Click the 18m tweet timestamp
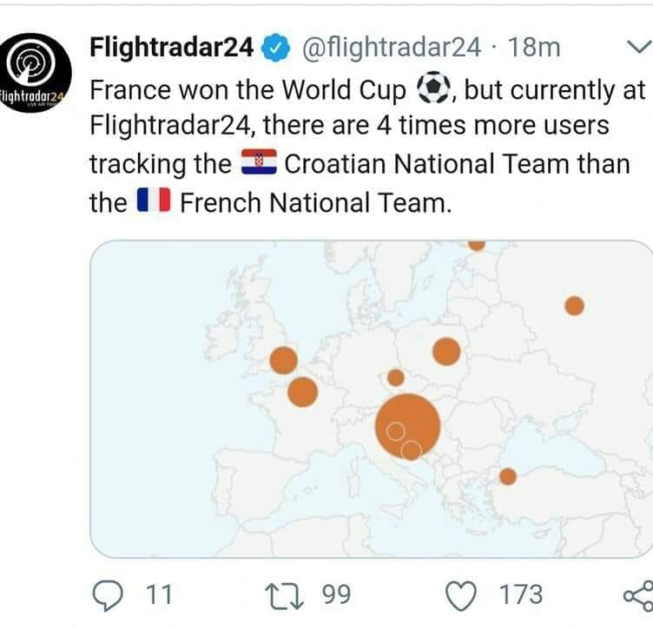Screen dimensions: 653x630 (x=531, y=48)
